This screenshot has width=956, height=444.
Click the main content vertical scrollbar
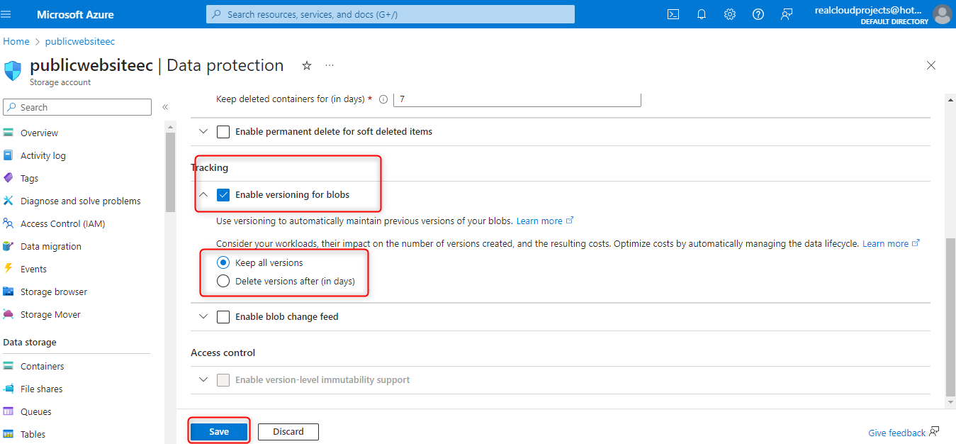(950, 319)
